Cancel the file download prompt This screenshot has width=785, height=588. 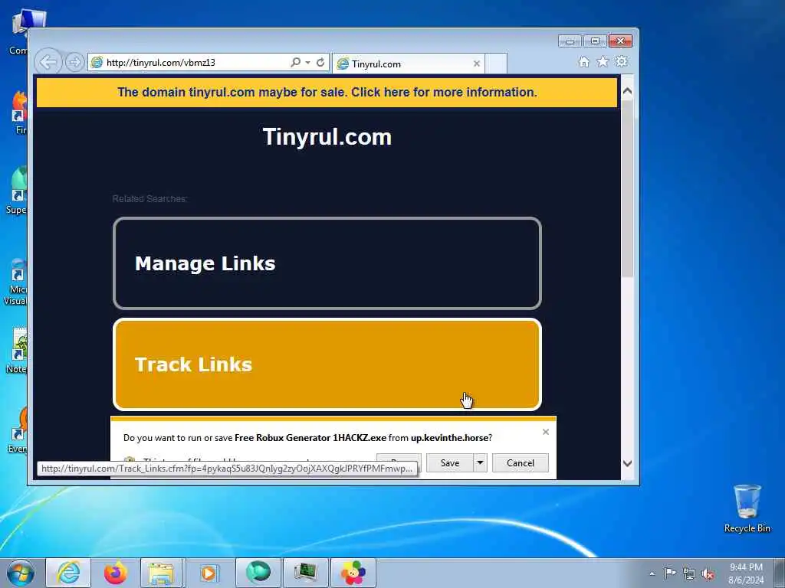point(521,463)
